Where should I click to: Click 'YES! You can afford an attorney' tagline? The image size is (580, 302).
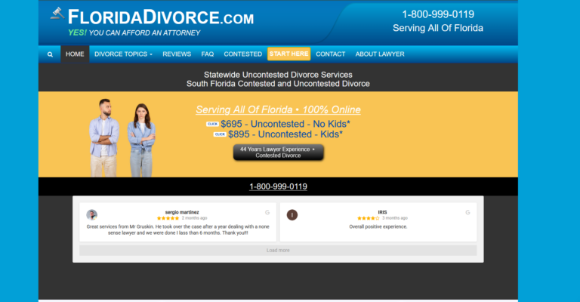(134, 33)
